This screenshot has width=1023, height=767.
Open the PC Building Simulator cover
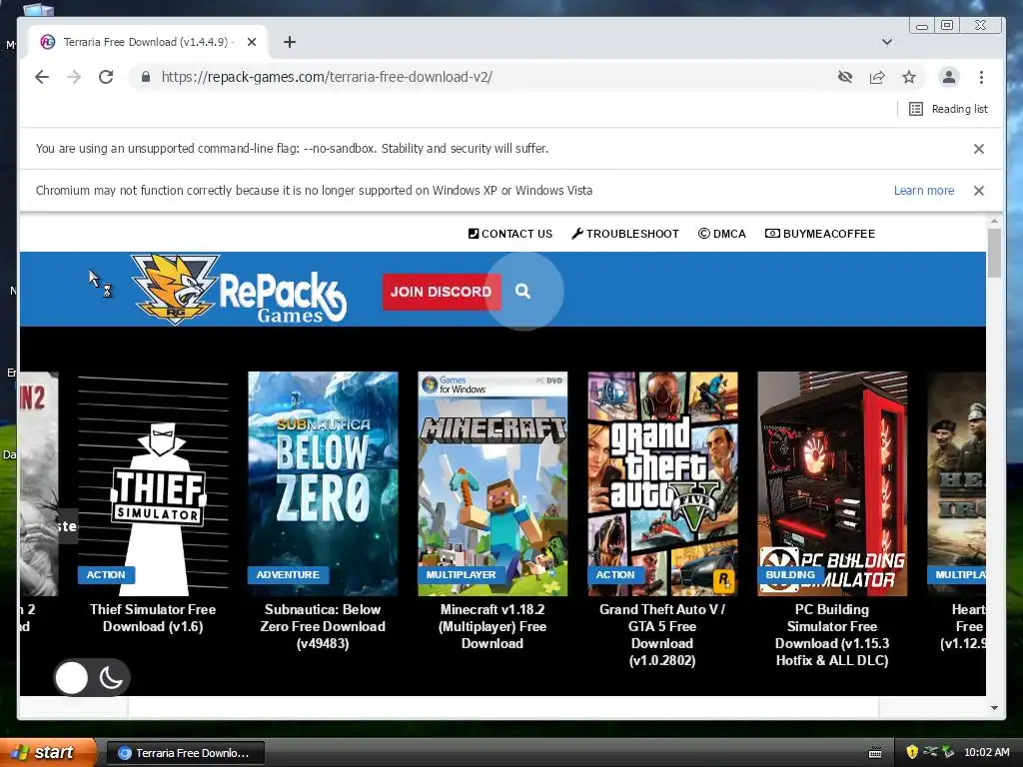coord(832,483)
